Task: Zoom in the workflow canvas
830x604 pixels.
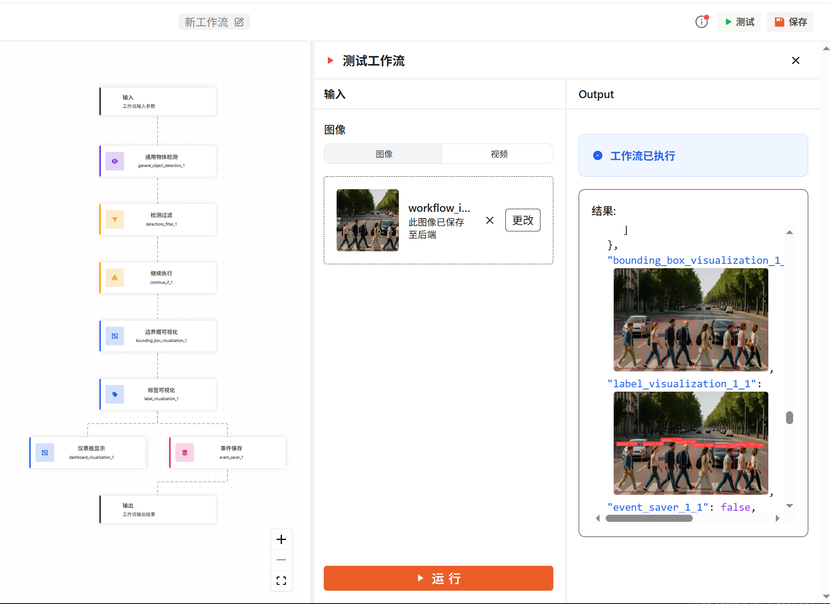Action: point(281,540)
